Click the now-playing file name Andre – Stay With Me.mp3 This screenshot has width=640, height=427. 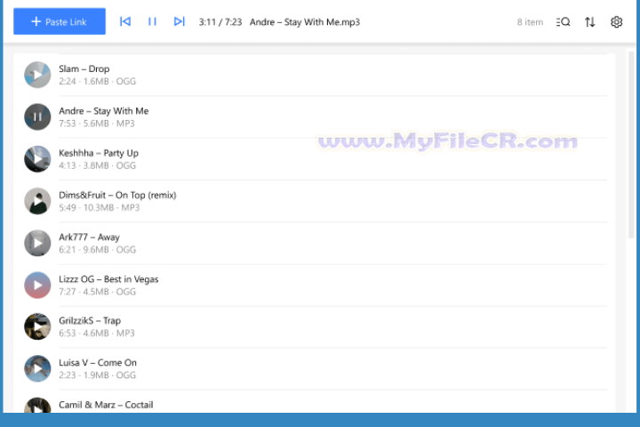pyautogui.click(x=305, y=22)
